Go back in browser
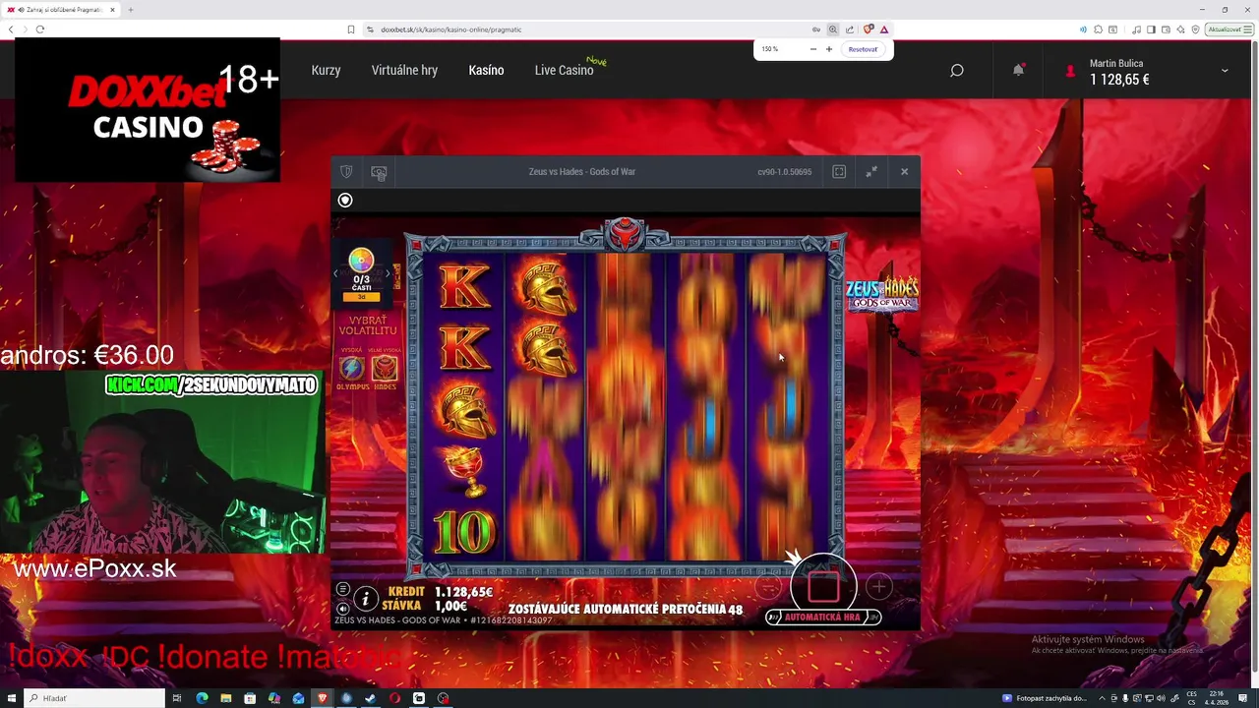 click(11, 29)
